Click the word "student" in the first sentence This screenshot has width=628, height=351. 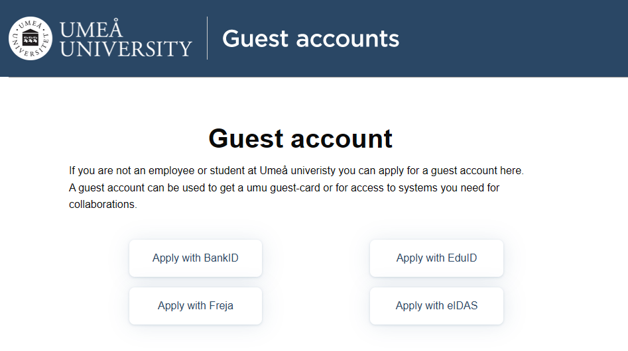(x=226, y=171)
